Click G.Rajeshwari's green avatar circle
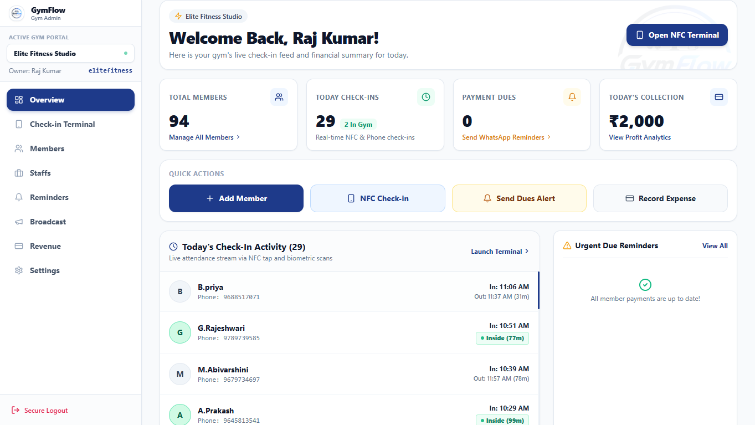Screen dimensions: 755x425 click(180, 332)
